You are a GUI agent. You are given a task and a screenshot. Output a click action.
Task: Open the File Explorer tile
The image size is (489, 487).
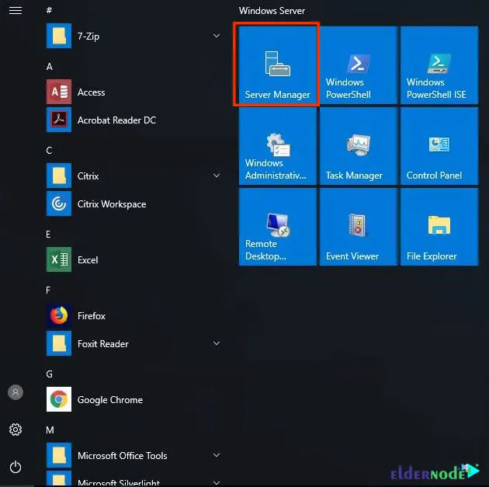click(x=439, y=227)
